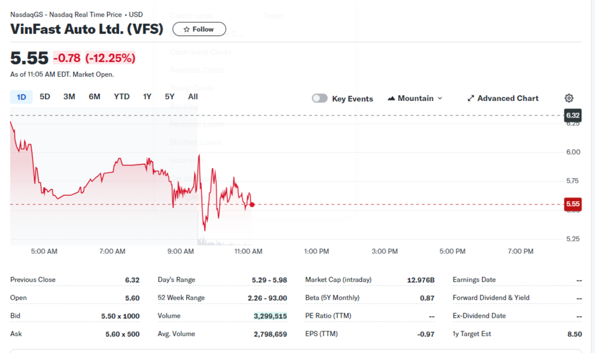Toggle the Key Events switch
Screen dimensions: 595x353
320,98
